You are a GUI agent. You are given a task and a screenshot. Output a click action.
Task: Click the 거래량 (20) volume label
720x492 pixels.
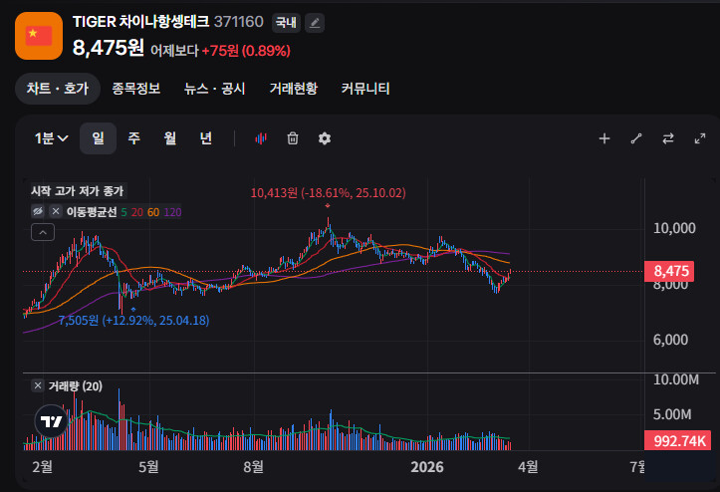pyautogui.click(x=76, y=385)
